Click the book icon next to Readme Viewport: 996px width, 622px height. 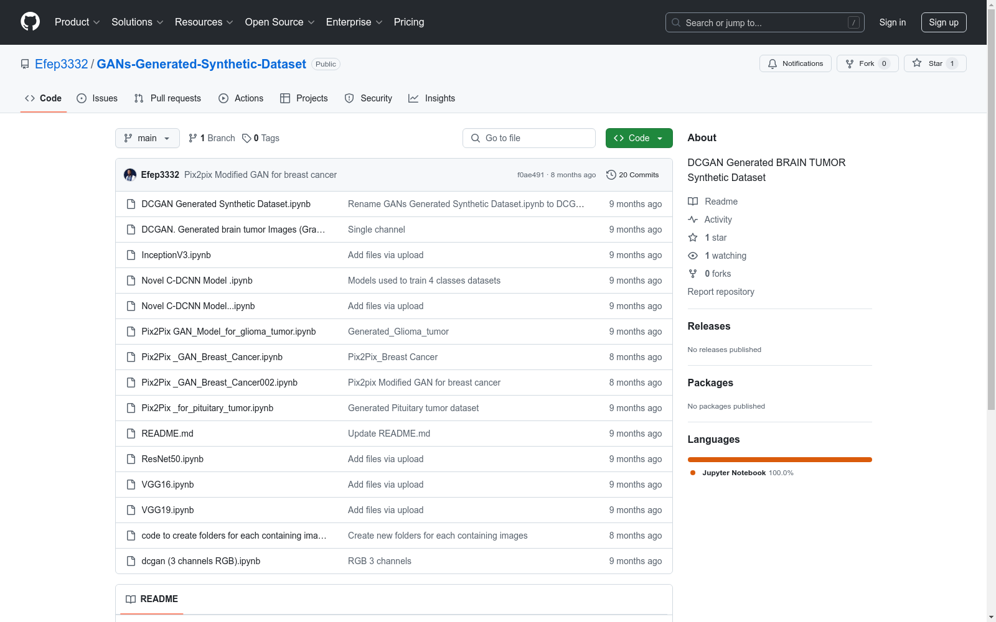click(693, 202)
